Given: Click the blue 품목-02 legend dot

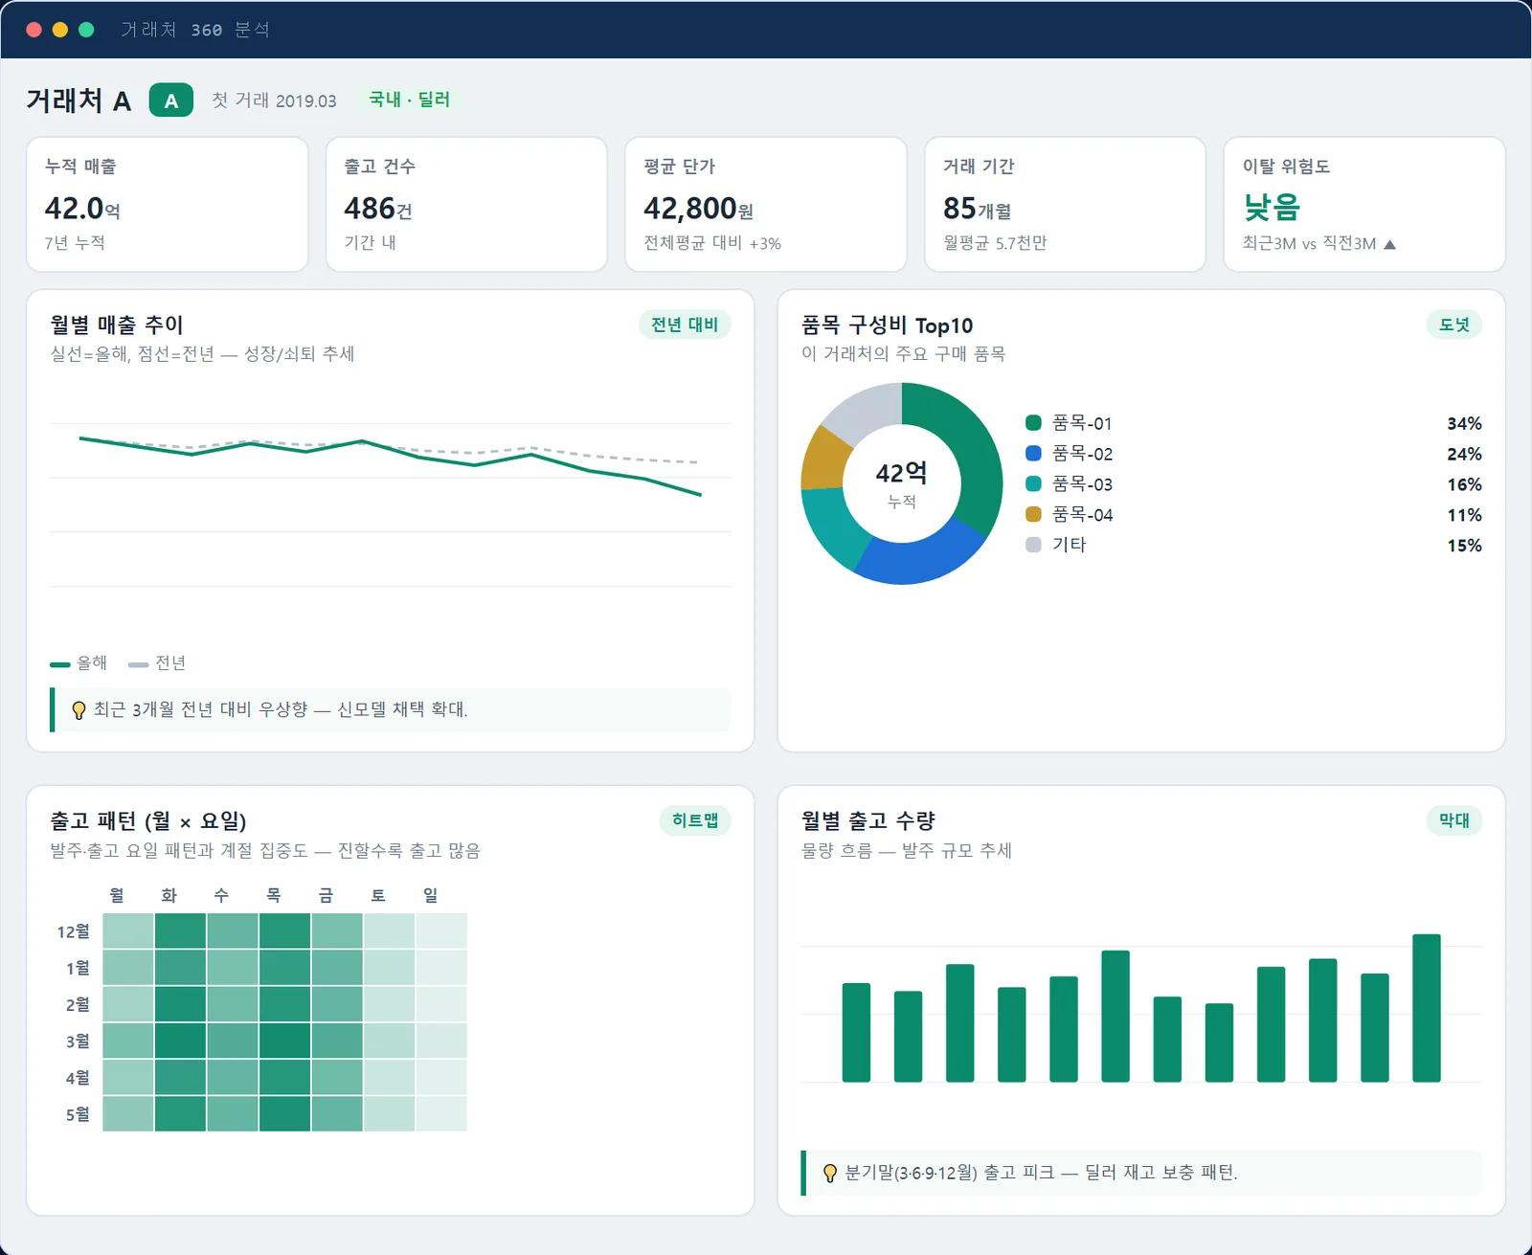Looking at the screenshot, I should click(1033, 454).
